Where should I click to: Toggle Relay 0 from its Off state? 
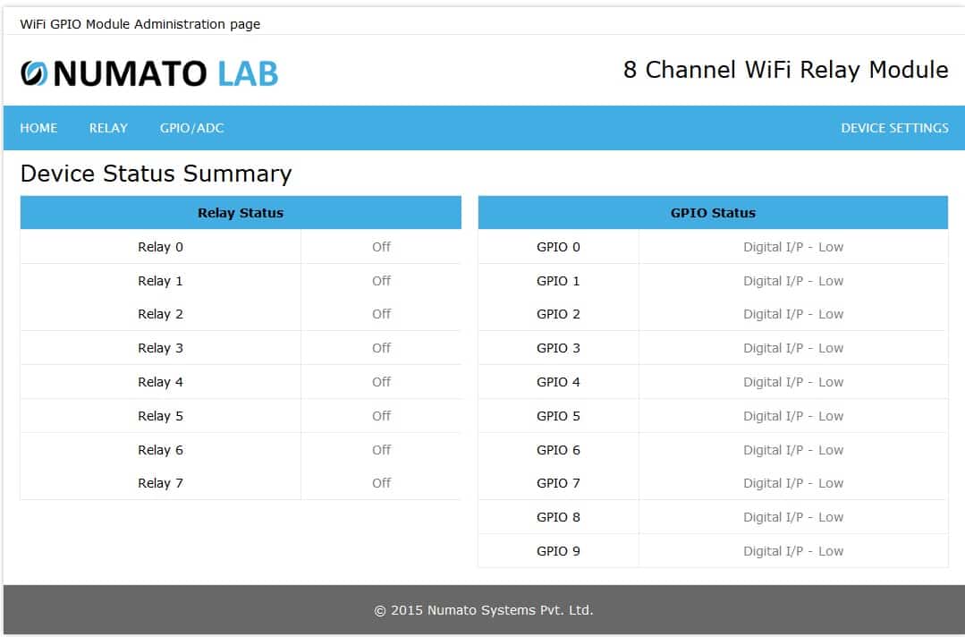381,246
